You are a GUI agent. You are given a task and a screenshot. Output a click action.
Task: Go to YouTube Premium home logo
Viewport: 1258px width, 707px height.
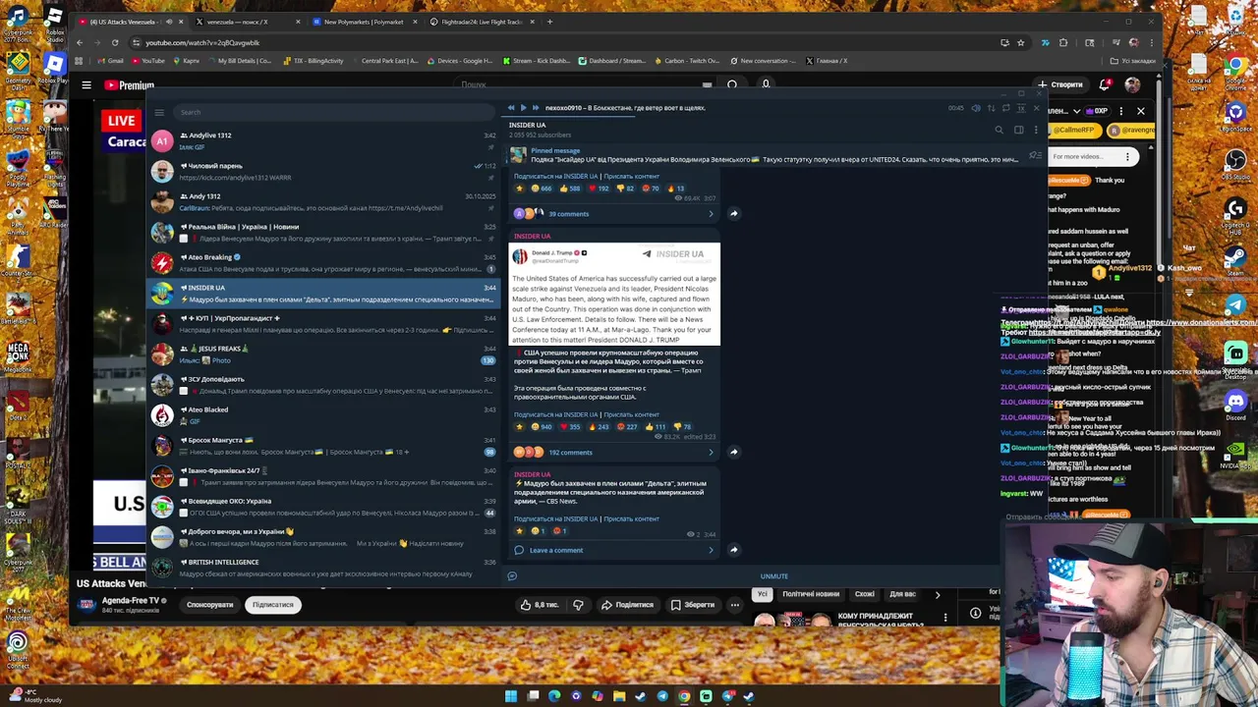coord(130,85)
